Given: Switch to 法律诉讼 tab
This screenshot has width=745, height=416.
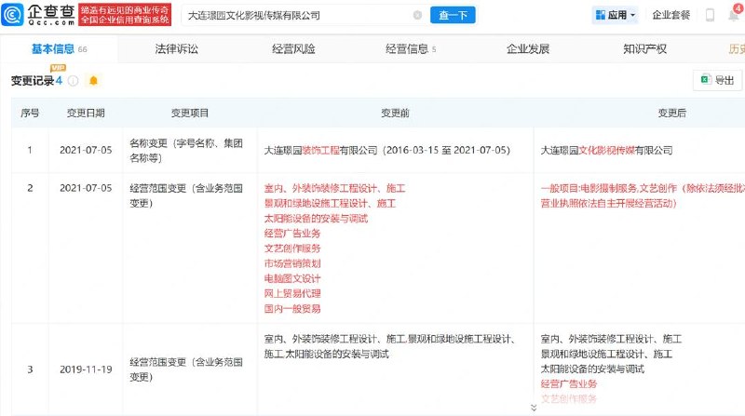Looking at the screenshot, I should coord(176,49).
